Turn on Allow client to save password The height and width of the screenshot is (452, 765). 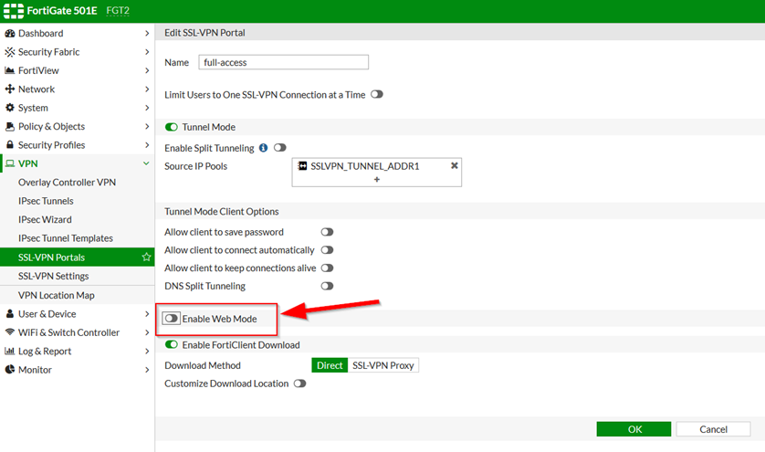[x=326, y=232]
